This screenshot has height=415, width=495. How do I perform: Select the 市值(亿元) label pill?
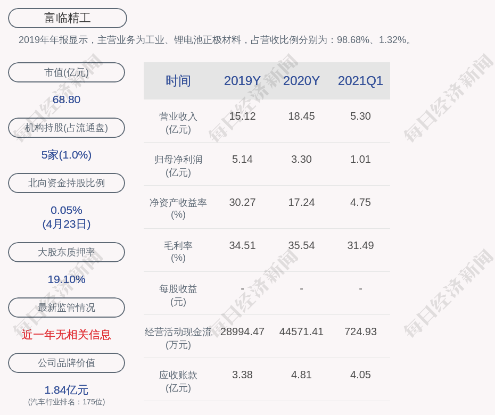click(67, 72)
